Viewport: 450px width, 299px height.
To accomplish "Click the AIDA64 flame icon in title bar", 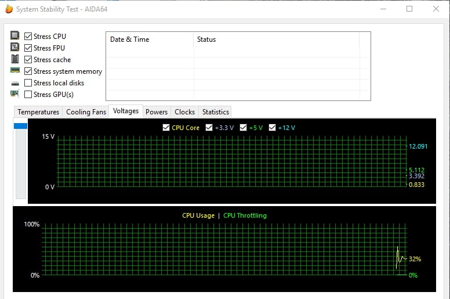I will 9,9.
